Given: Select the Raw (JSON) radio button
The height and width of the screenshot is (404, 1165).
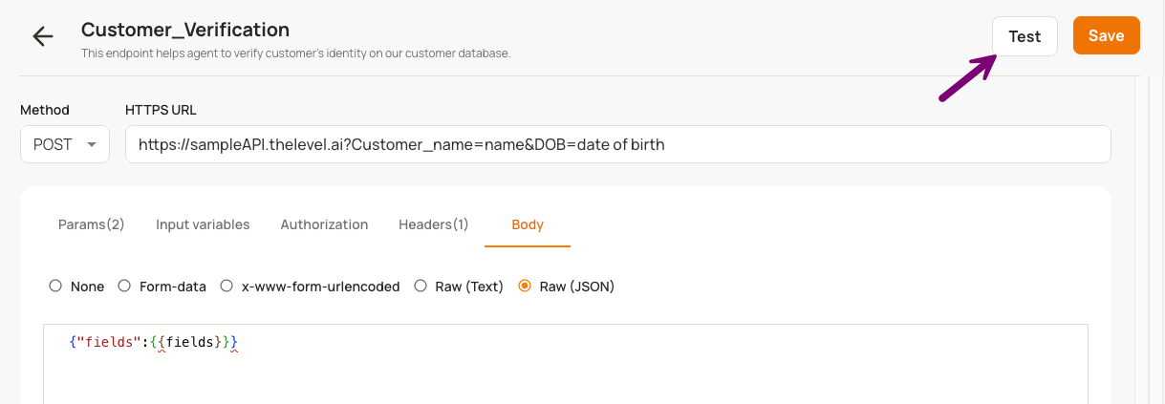Looking at the screenshot, I should 524,286.
